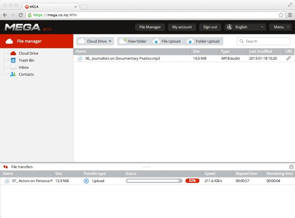Click the Contacts people icon in sidebar
The height and width of the screenshot is (218, 295).
click(x=13, y=74)
